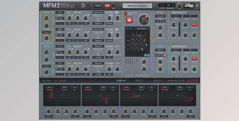Click the Dry mix knob
Screen dimensions: 239x121
tap(144, 68)
